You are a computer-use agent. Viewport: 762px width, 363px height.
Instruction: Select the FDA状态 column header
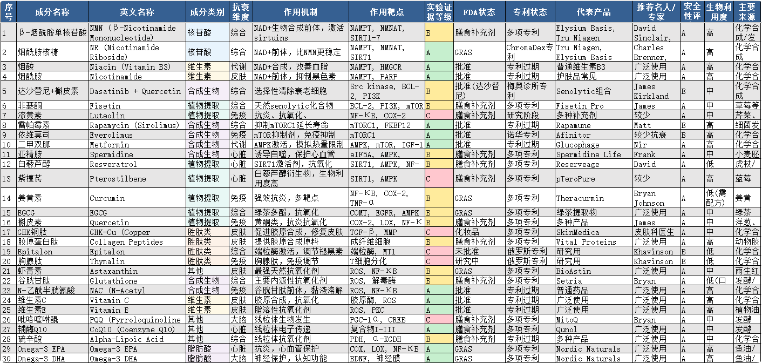(x=479, y=12)
